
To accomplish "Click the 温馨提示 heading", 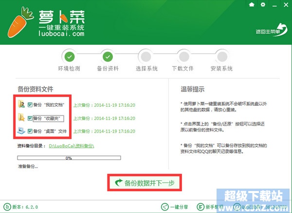I will coord(192,89).
